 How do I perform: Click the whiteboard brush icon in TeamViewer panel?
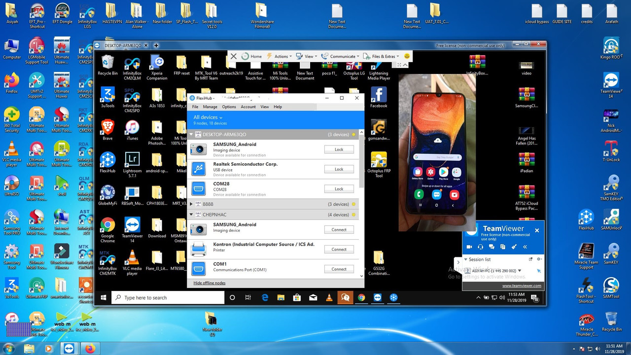point(514,247)
